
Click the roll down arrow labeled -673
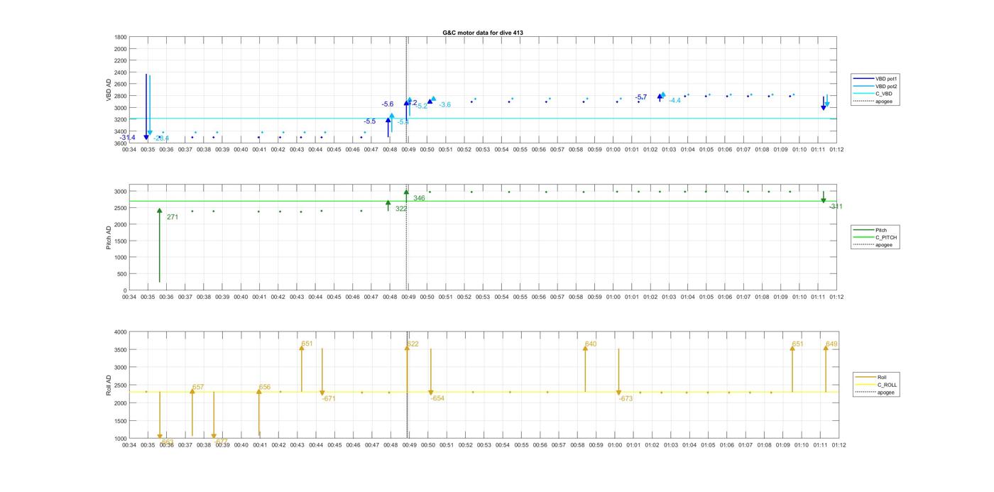click(x=618, y=372)
